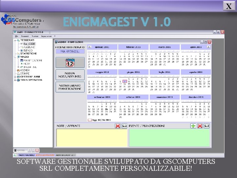Click the NUOVO EVENTO PIANIFICAZIONE button
Screen dimensions: 237x178
pyautogui.click(x=70, y=87)
